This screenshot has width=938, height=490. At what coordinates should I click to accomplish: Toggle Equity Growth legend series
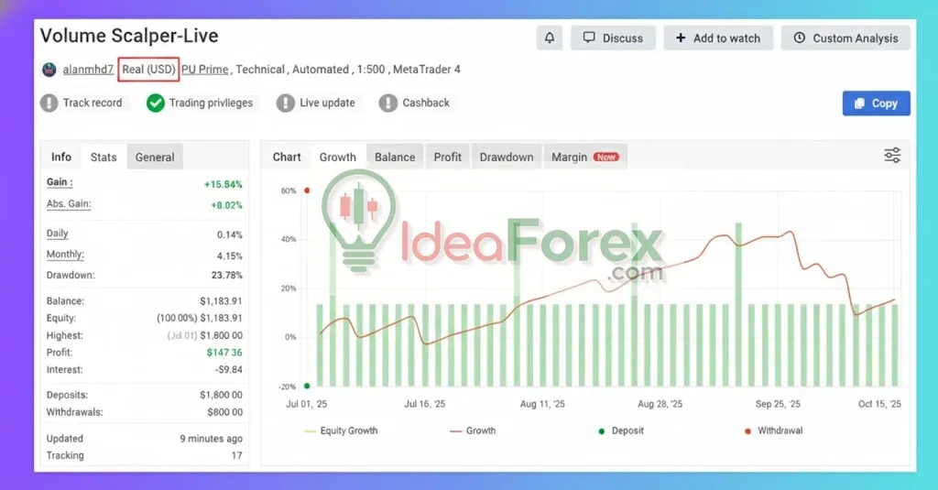[x=341, y=430]
